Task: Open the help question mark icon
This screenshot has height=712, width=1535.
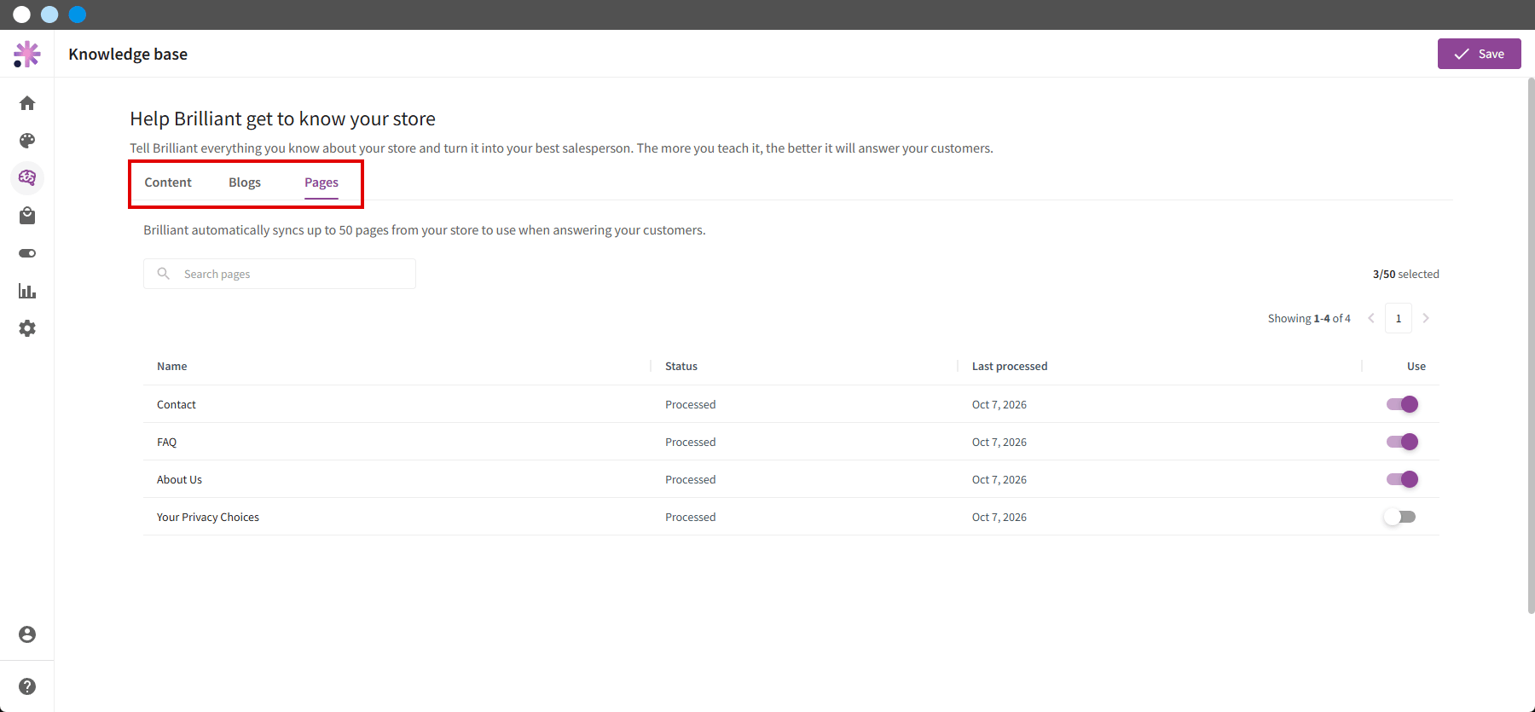Action: [27, 686]
